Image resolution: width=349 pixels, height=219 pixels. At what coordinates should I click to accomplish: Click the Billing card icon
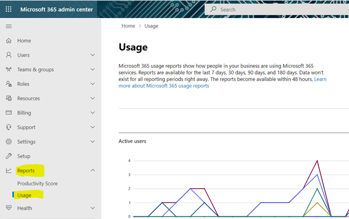pyautogui.click(x=9, y=112)
